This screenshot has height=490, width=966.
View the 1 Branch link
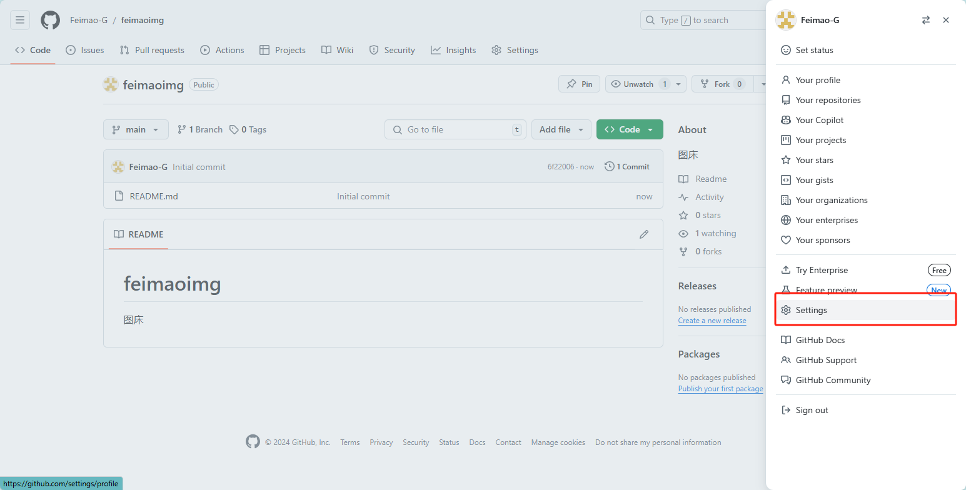[200, 129]
